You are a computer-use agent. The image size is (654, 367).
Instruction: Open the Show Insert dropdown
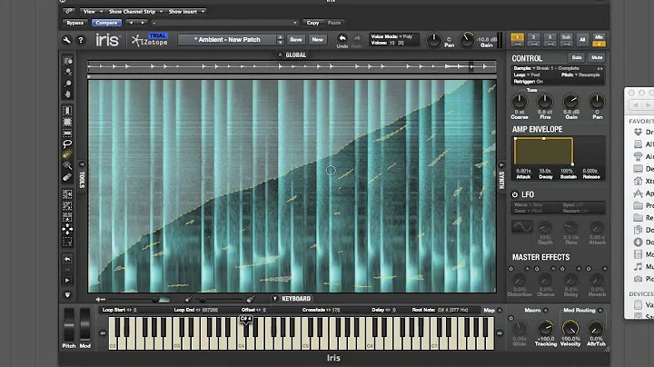point(186,12)
